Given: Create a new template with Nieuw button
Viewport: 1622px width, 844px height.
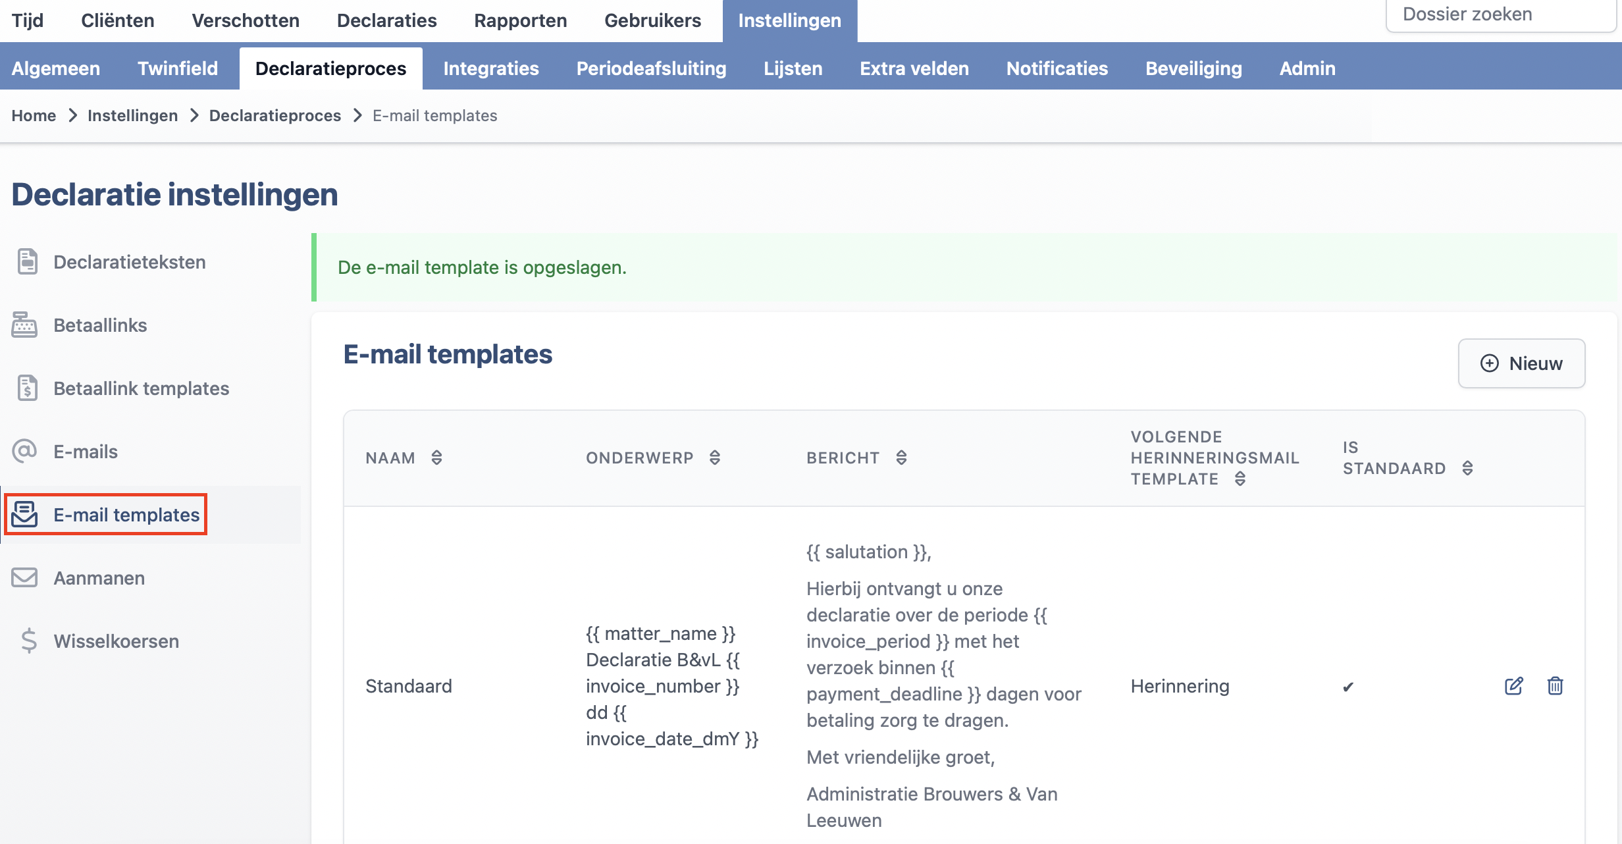Looking at the screenshot, I should 1521,363.
